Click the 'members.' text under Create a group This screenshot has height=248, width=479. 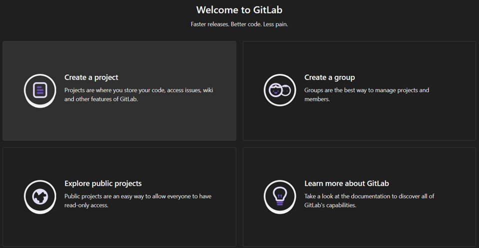pos(317,99)
